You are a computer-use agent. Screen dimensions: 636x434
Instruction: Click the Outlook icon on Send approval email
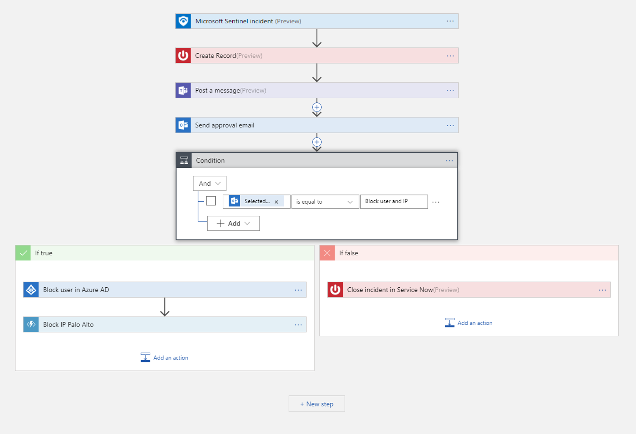tap(183, 125)
